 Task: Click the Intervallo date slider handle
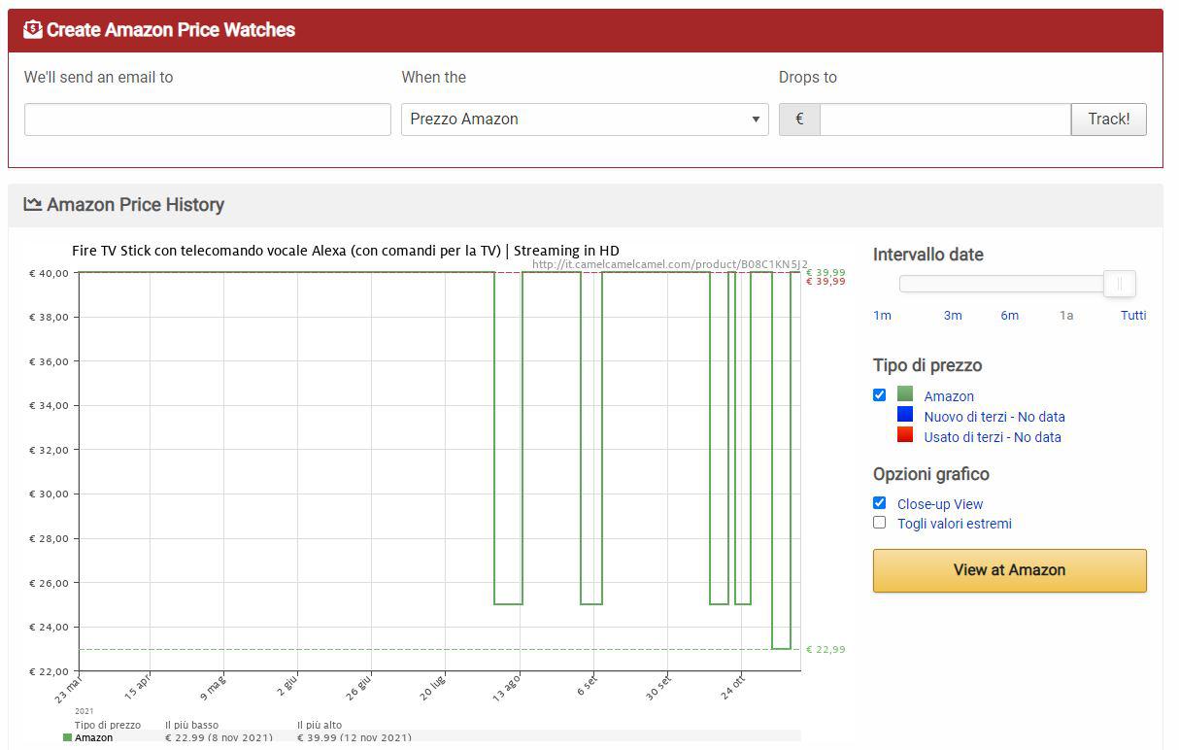[1120, 284]
